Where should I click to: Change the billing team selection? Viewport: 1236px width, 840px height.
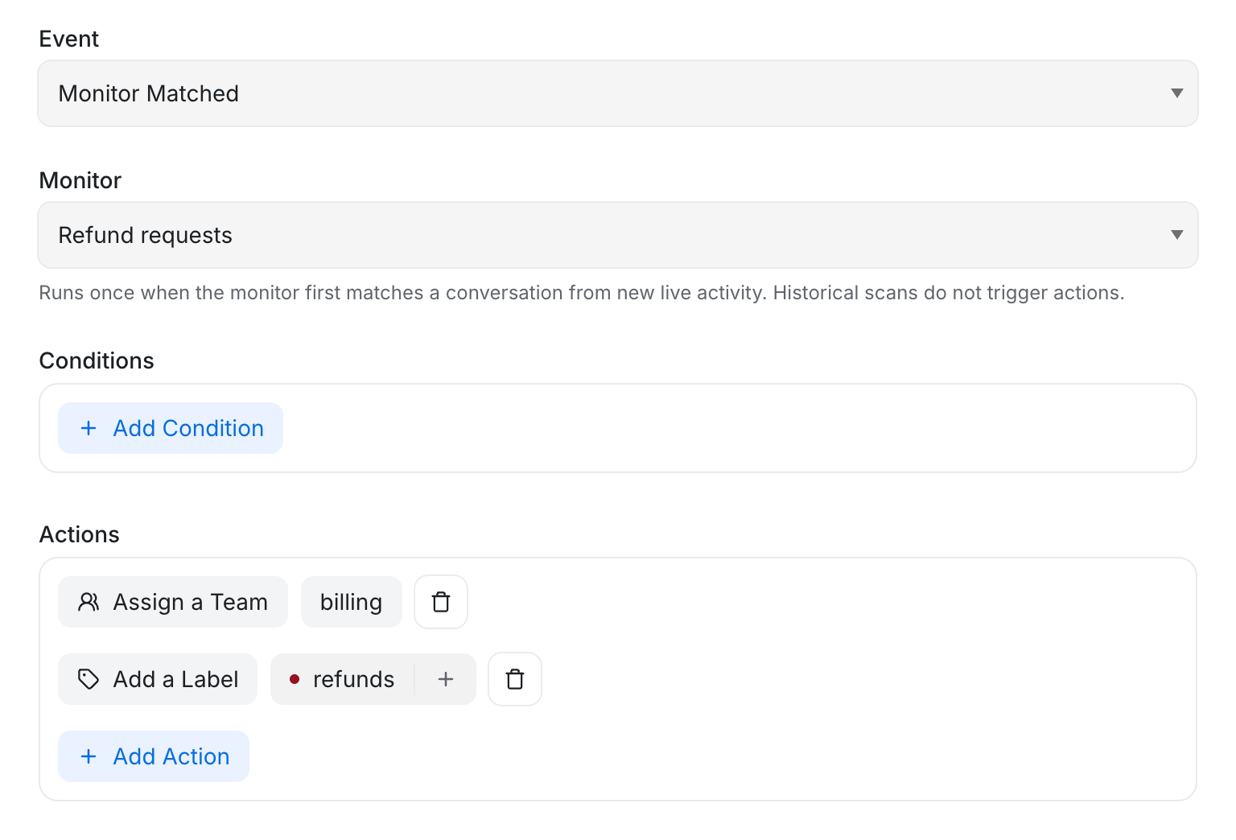coord(351,602)
